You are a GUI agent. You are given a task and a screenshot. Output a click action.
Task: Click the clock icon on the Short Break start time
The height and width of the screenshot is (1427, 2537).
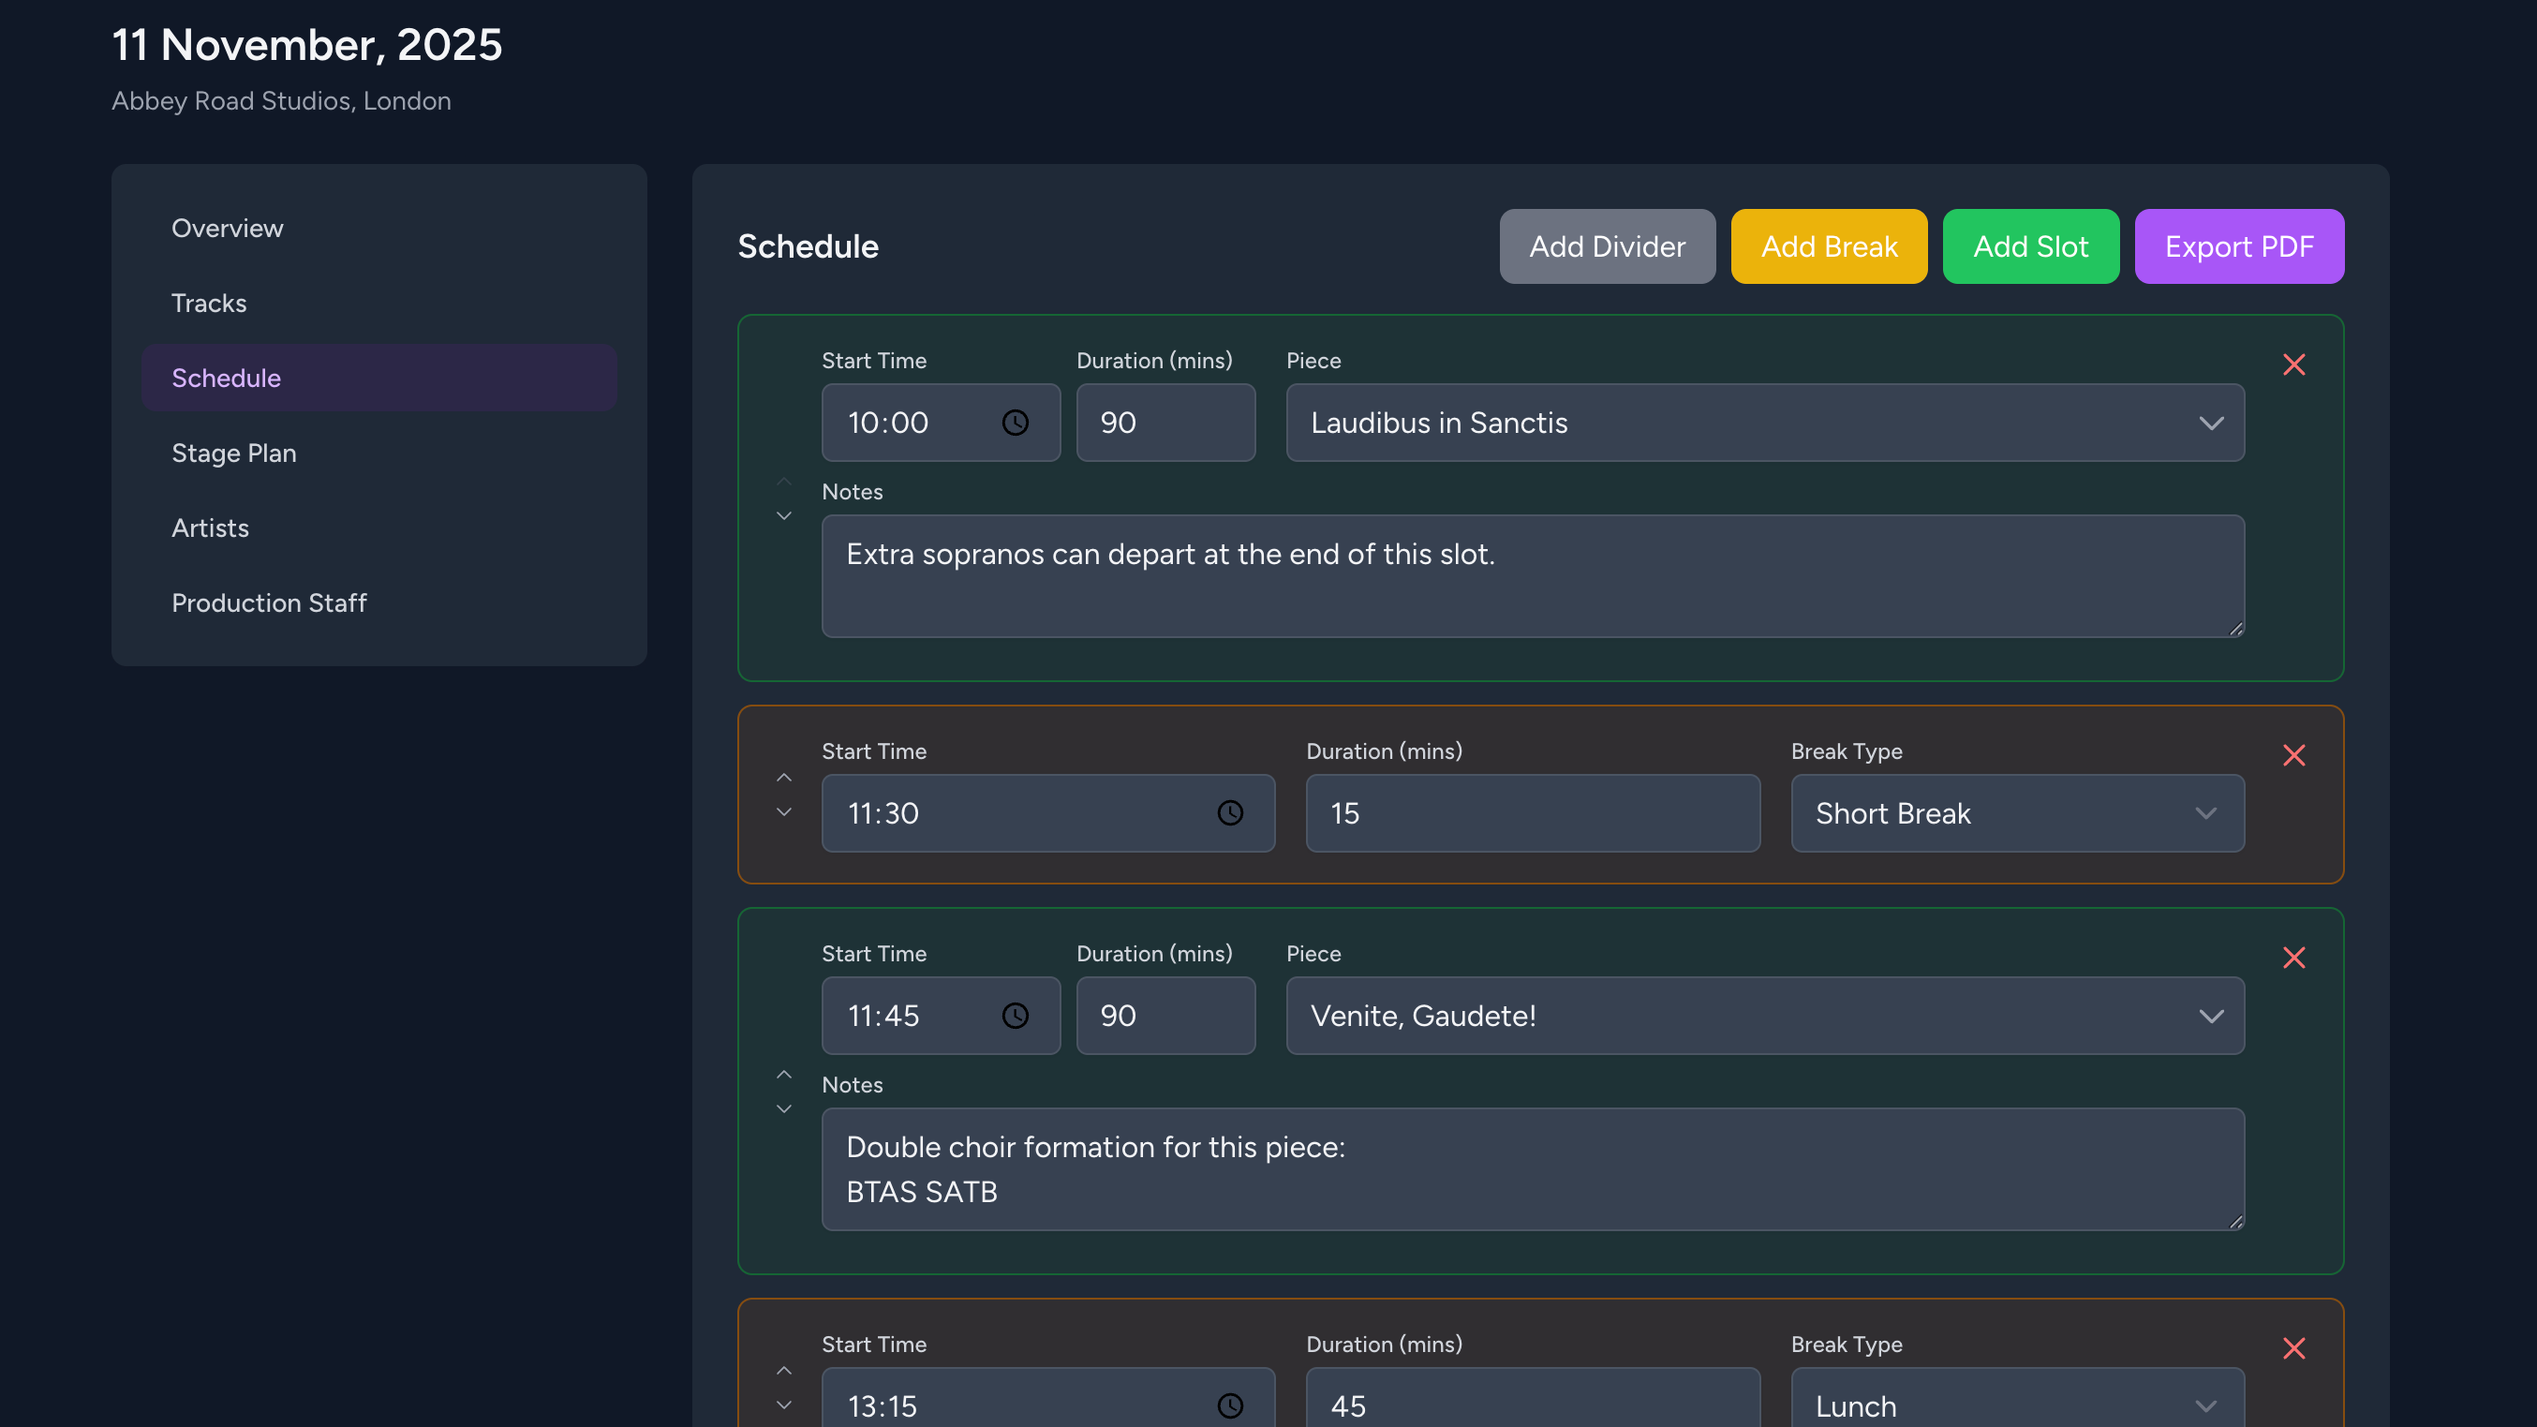pyautogui.click(x=1230, y=812)
